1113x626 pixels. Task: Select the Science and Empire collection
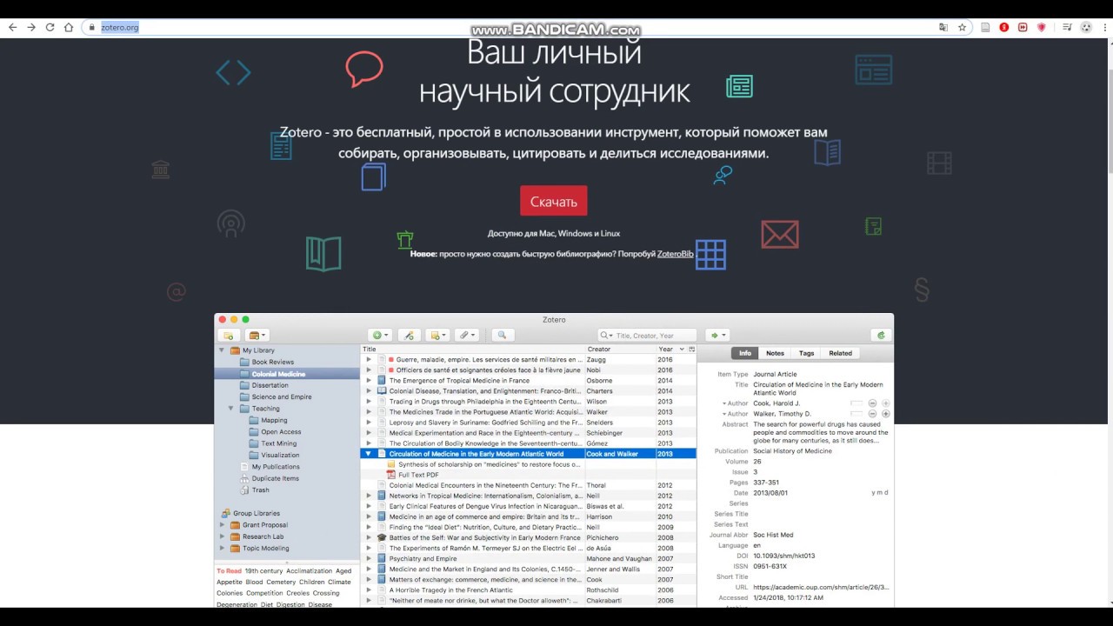tap(281, 396)
